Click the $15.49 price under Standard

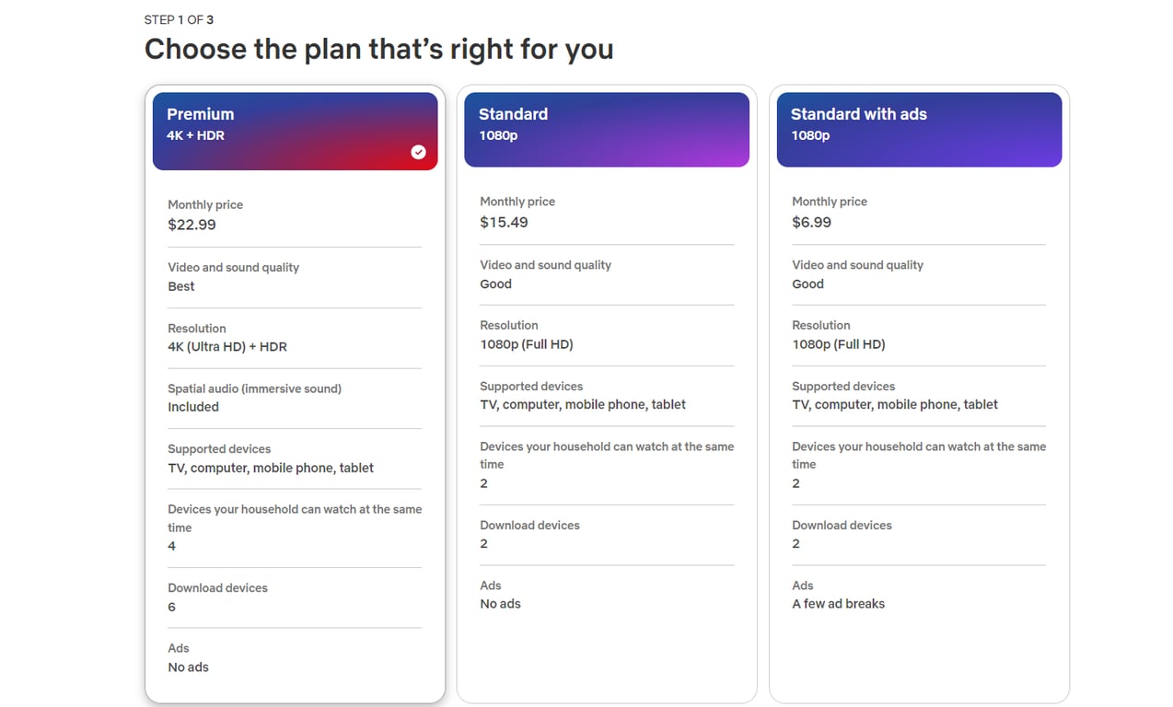pyautogui.click(x=503, y=221)
